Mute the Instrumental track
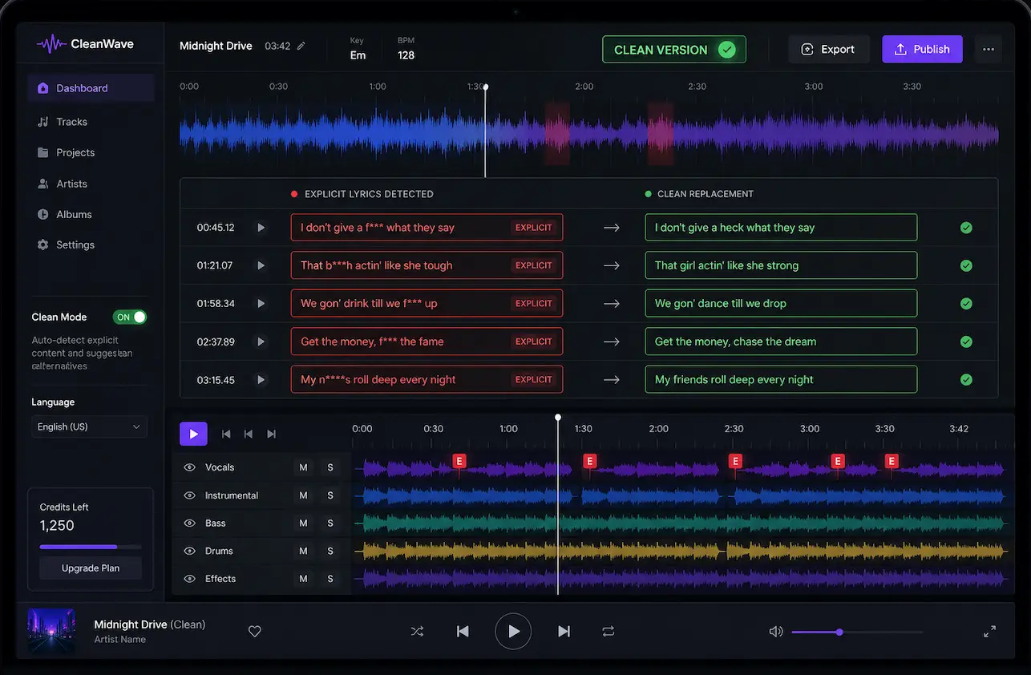 303,495
